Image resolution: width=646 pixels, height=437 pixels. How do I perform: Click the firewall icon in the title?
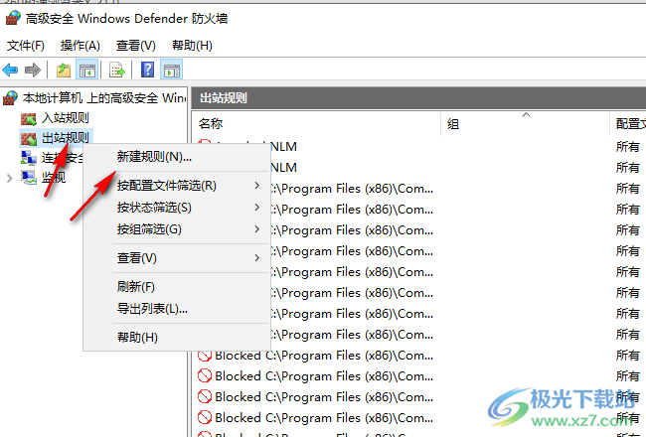(13, 18)
